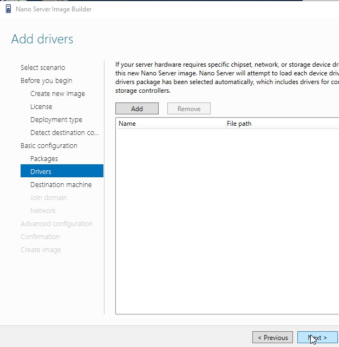Go to Destination machine step
The height and width of the screenshot is (347, 339).
pos(61,185)
